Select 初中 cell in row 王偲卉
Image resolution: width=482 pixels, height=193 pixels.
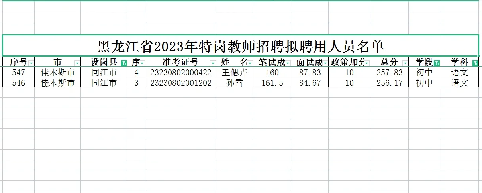click(x=424, y=73)
